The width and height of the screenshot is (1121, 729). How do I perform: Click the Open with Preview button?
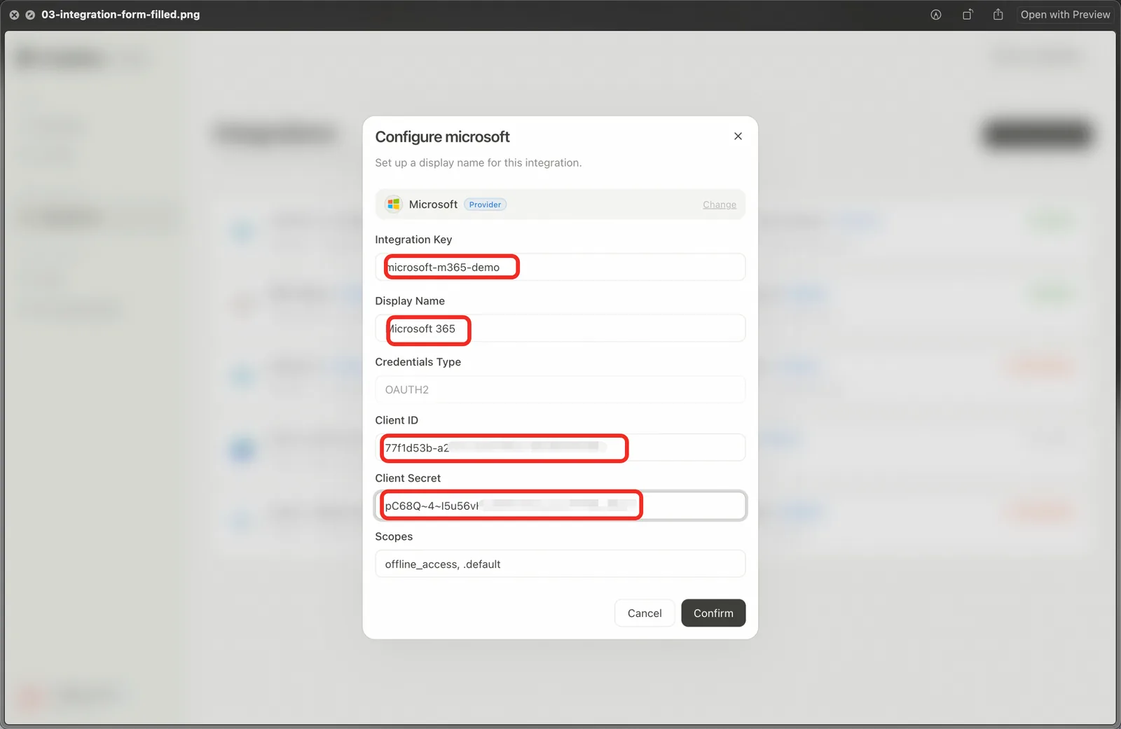coord(1065,15)
